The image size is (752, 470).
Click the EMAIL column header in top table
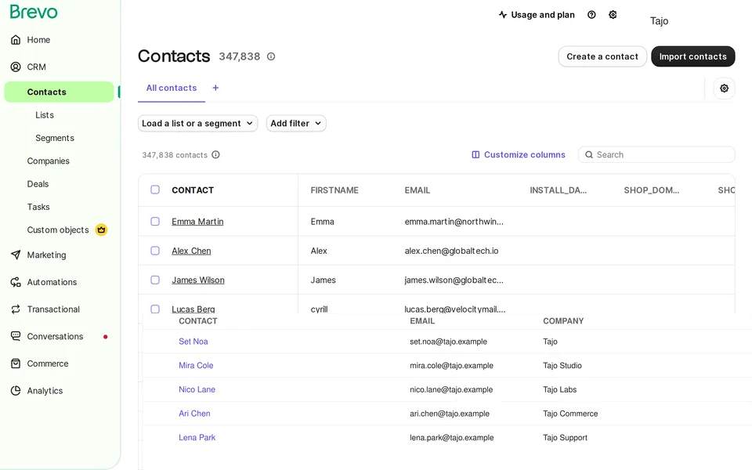[x=418, y=190]
